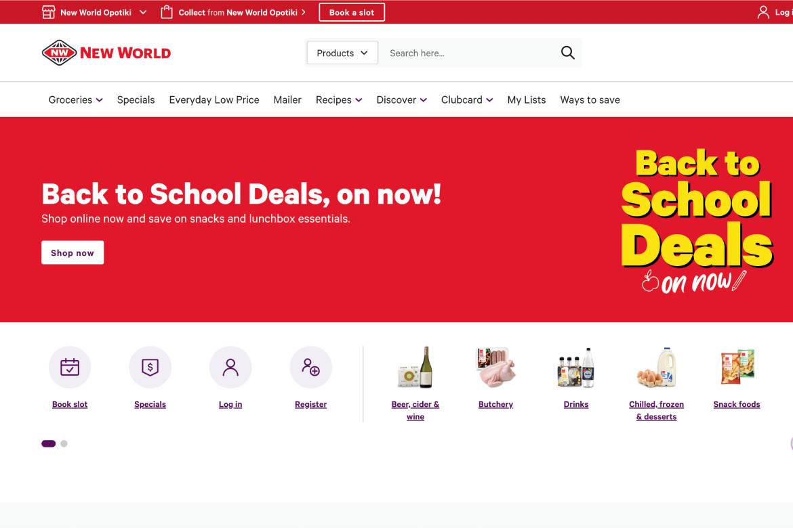The image size is (793, 528).
Task: Click the New World logo
Action: (106, 53)
